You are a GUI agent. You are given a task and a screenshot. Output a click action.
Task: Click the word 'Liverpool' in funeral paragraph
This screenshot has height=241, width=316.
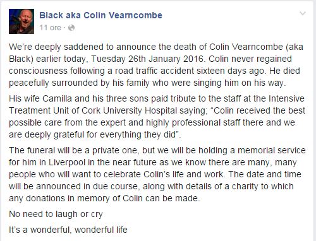tap(67, 163)
